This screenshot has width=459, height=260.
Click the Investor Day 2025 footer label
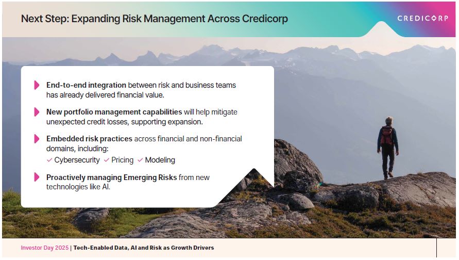44,248
